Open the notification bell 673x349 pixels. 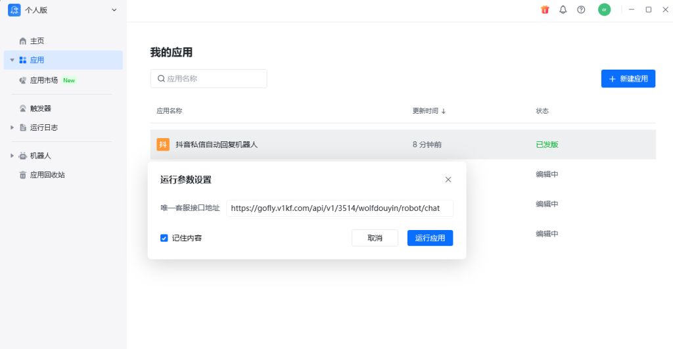pos(563,9)
